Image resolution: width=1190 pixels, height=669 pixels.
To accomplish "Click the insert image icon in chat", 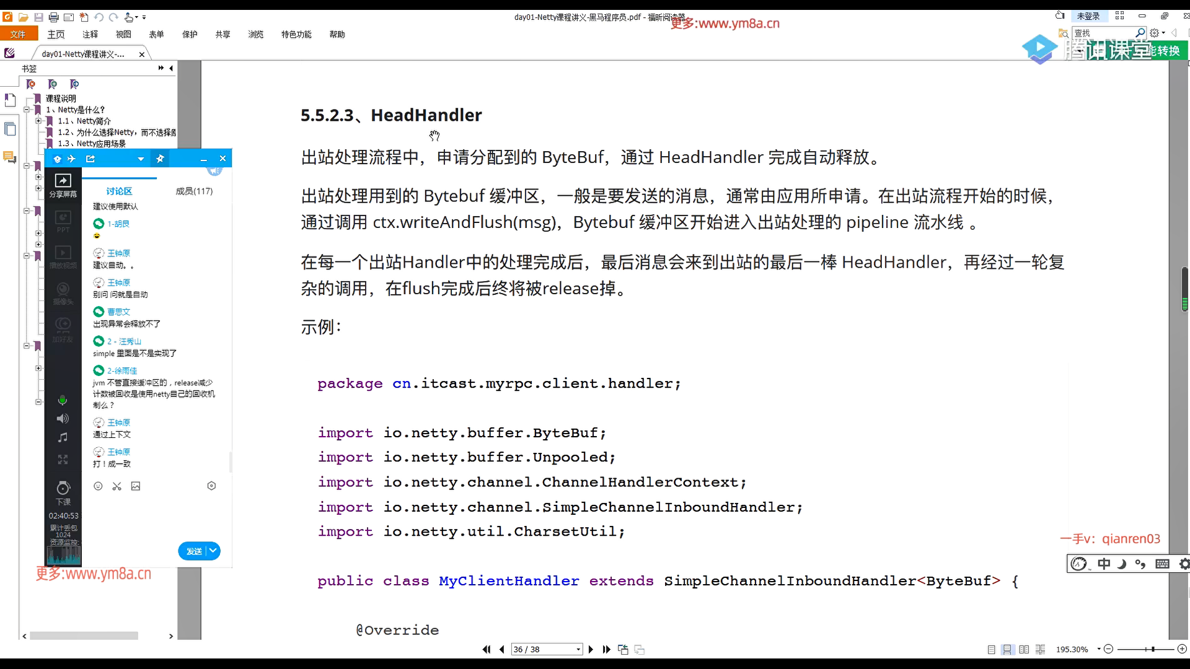I will pyautogui.click(x=136, y=486).
